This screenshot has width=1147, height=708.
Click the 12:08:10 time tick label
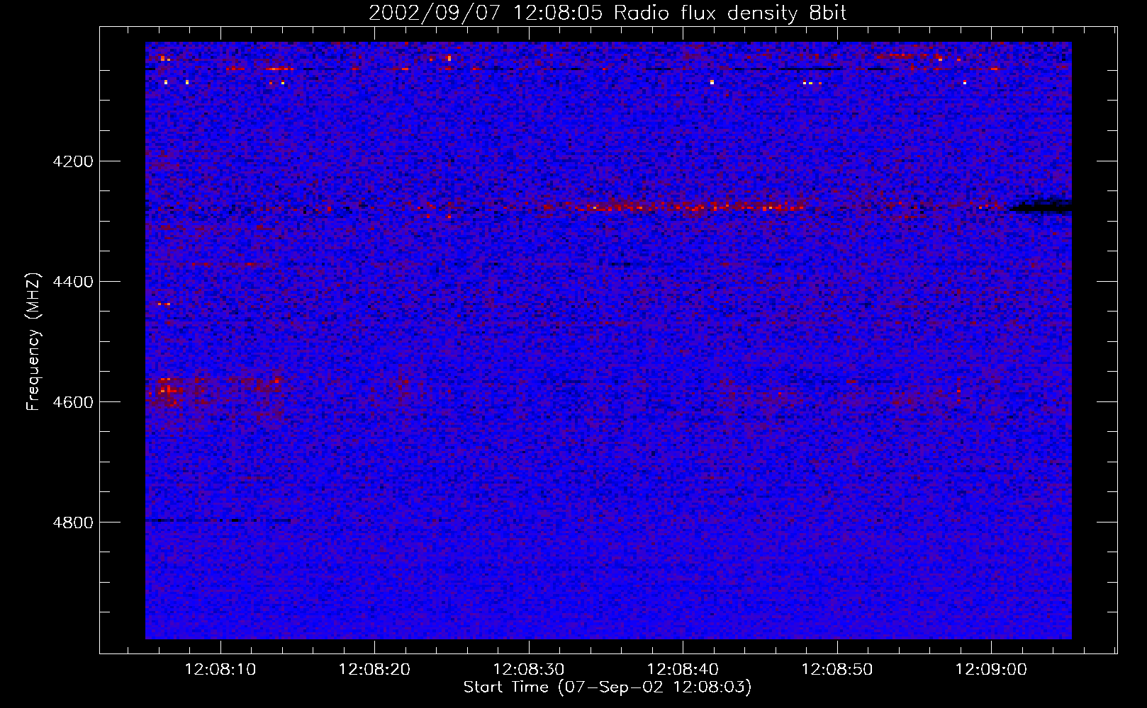pyautogui.click(x=220, y=669)
